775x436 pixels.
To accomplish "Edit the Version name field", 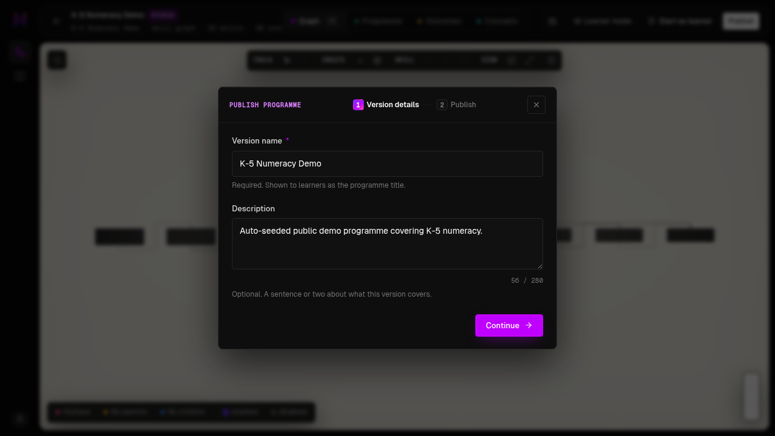I will point(387,163).
